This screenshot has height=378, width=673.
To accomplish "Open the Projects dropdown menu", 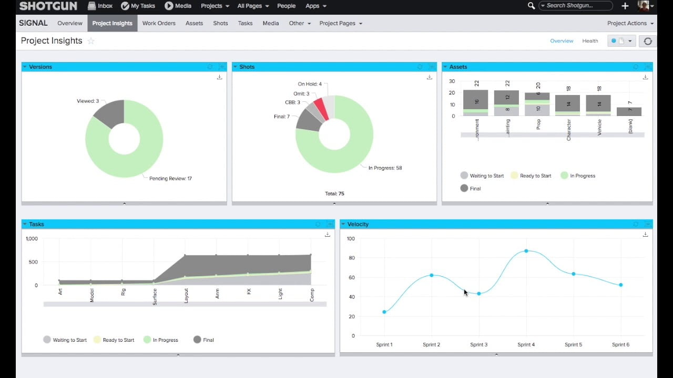I will coord(215,6).
